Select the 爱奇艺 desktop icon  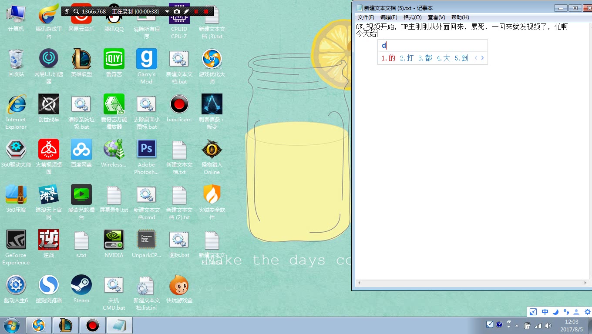click(x=114, y=63)
